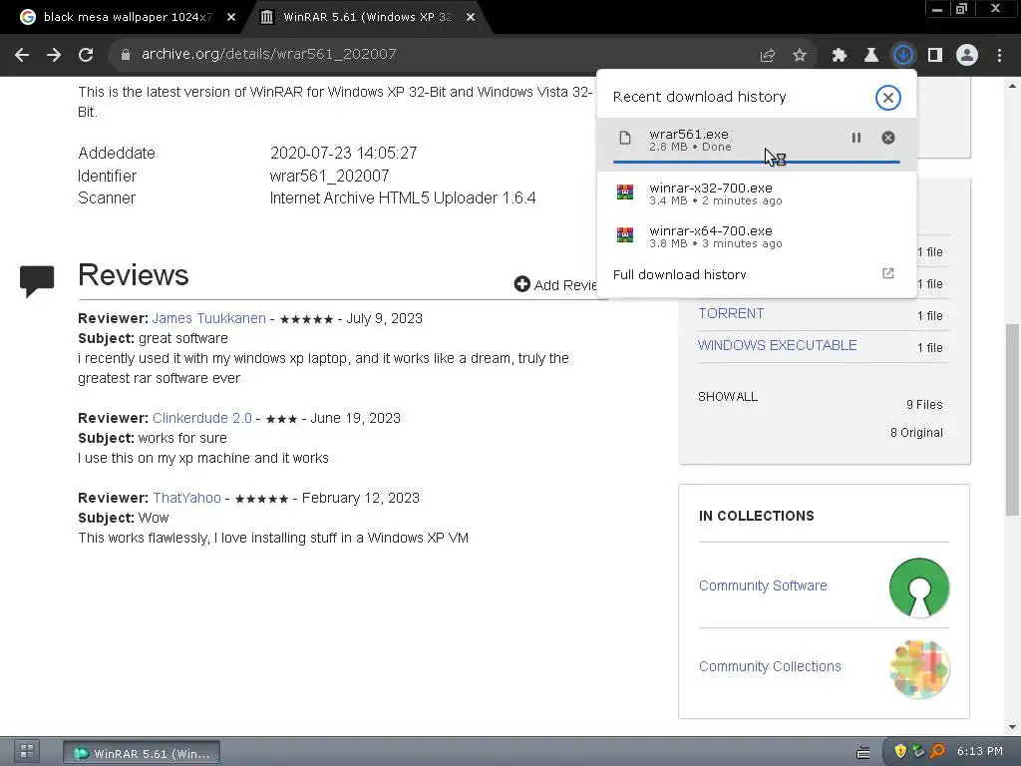
Task: Click WINDOWS EXECUTABLE download link
Action: point(777,345)
